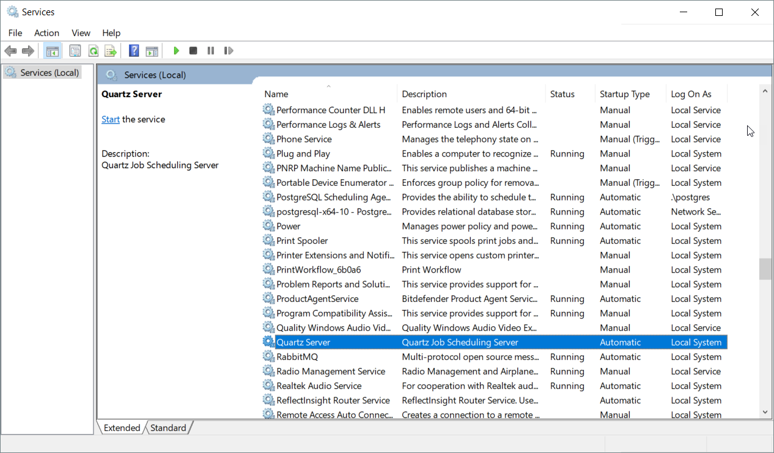774x453 pixels.
Task: Select the Program Compatibility Assis... service name
Action: (x=334, y=313)
